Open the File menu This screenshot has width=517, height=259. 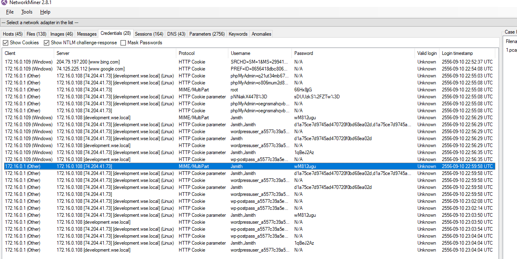coord(10,12)
